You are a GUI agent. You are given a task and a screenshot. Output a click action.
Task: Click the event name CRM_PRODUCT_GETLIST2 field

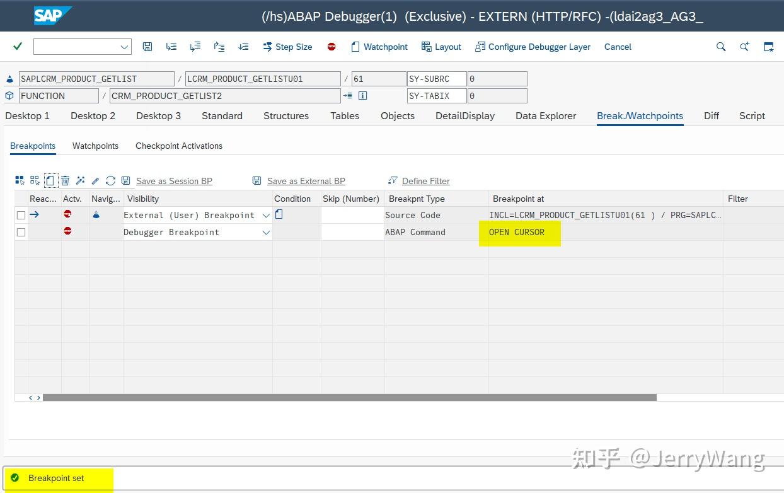(225, 96)
